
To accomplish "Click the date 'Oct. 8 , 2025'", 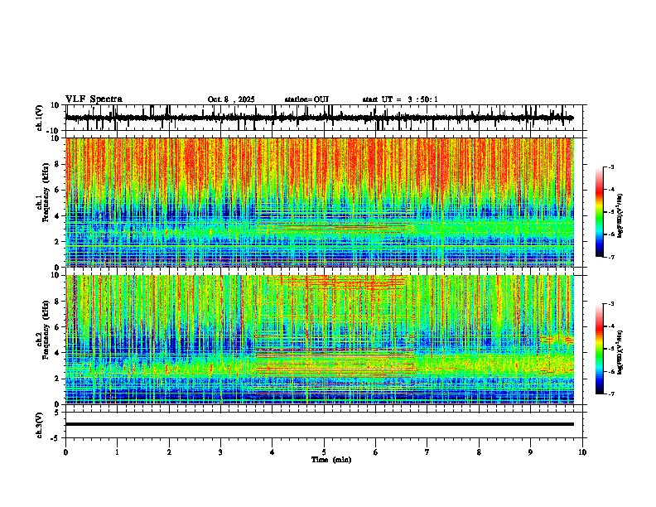I will (231, 99).
